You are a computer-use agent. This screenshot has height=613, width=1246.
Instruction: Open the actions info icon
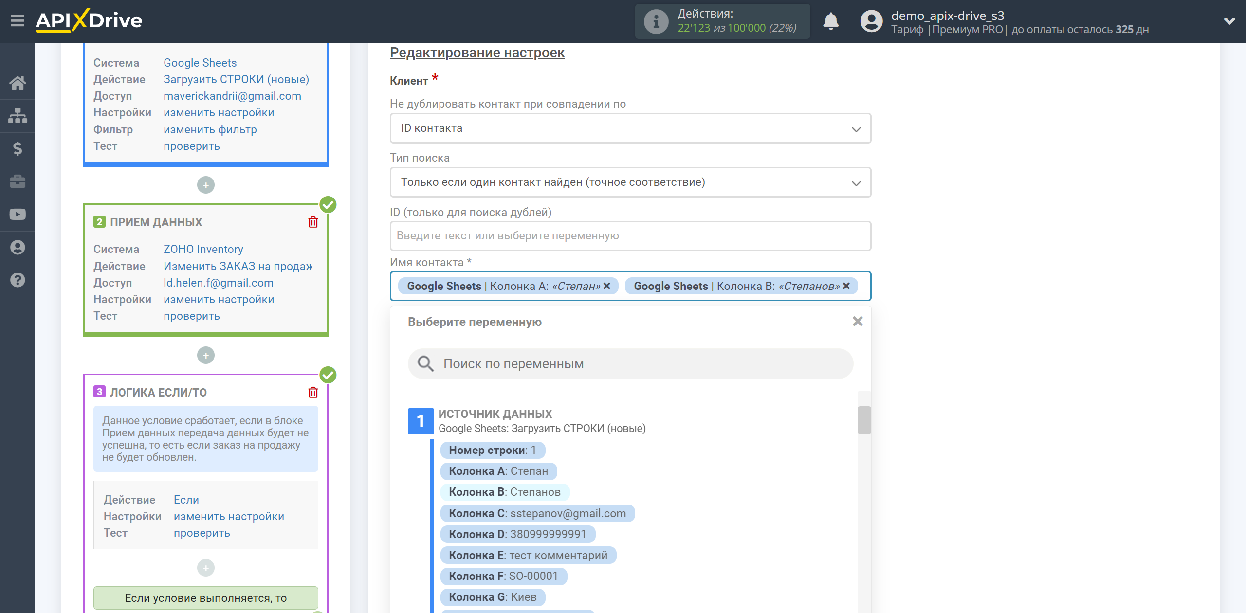[656, 21]
